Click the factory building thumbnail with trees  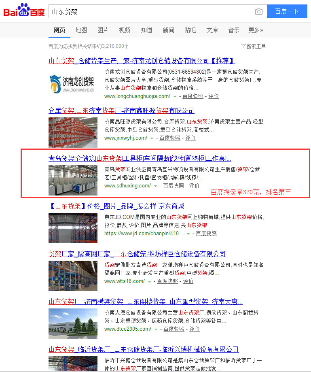[73, 323]
